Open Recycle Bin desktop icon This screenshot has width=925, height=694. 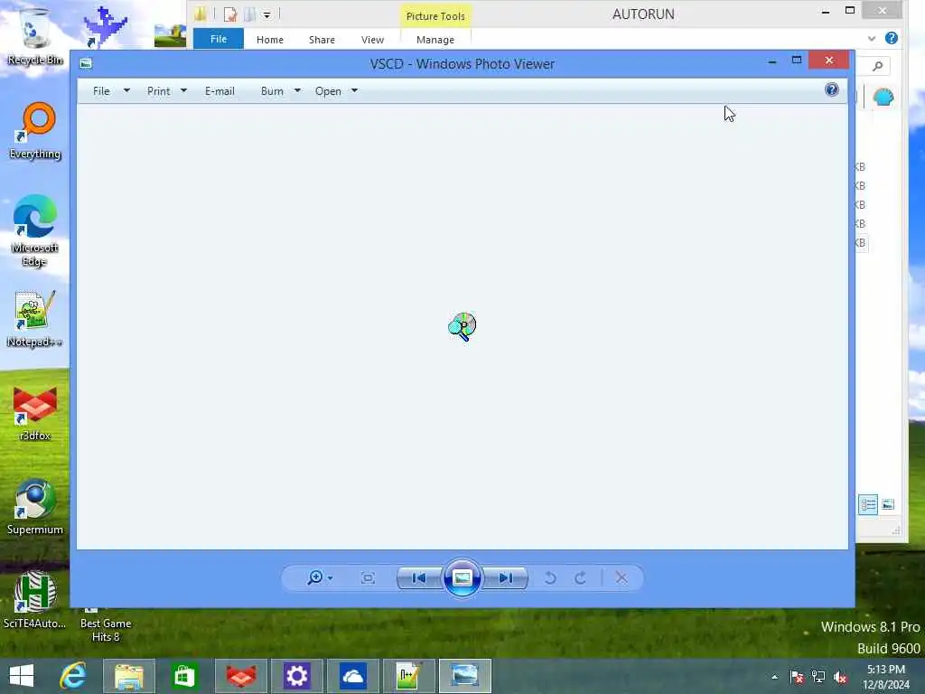pos(35,35)
